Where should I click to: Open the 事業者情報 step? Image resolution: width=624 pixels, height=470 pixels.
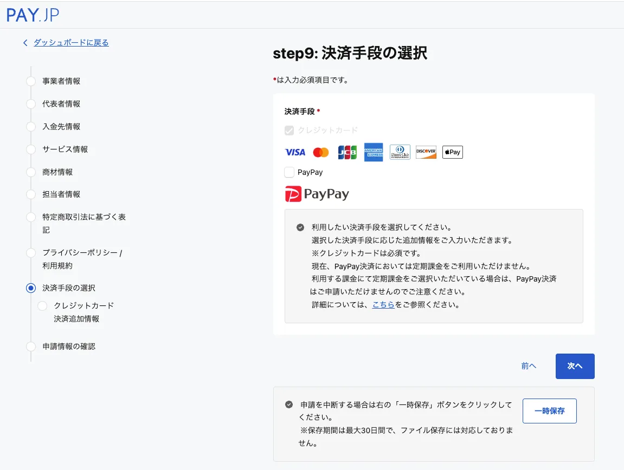coord(61,81)
